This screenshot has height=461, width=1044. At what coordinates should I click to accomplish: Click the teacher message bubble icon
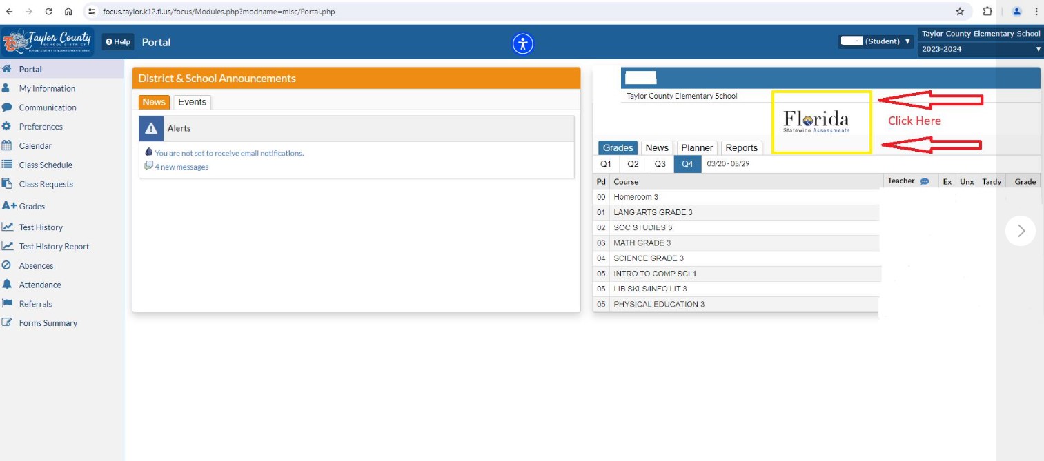coord(925,181)
